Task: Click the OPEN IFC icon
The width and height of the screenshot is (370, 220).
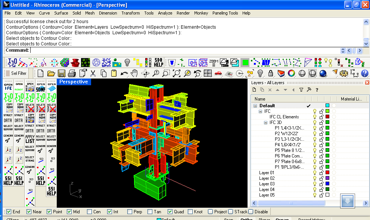Action: click(8, 87)
